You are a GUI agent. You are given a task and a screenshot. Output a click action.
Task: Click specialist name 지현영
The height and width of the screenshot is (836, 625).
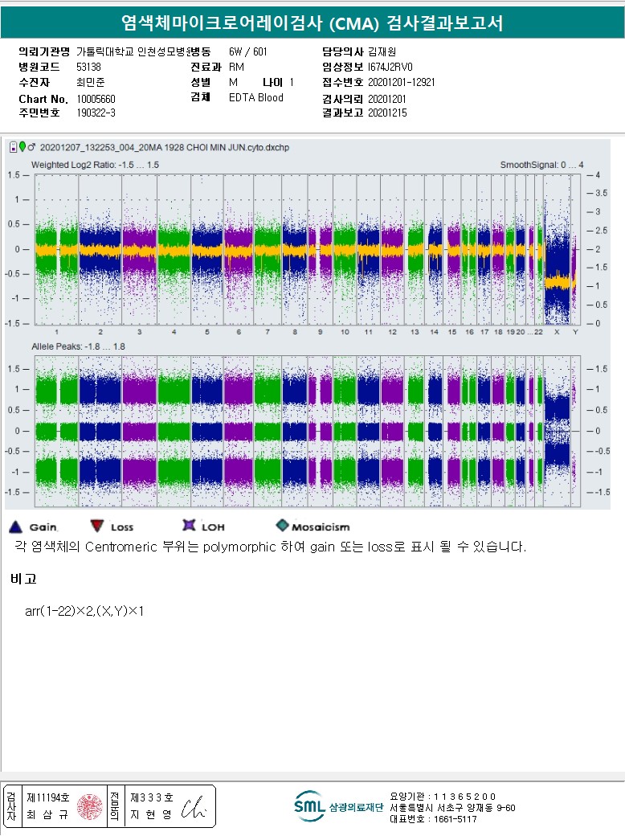coord(151,814)
